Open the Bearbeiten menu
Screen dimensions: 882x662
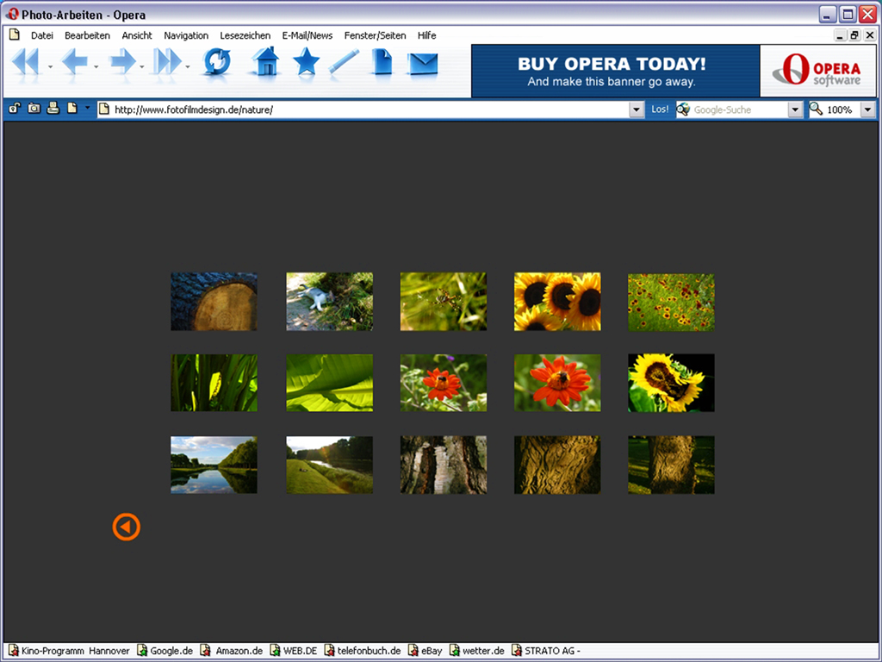(x=87, y=35)
